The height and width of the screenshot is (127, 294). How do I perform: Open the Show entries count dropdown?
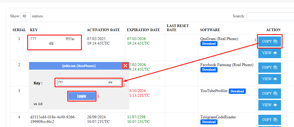coord(25,16)
